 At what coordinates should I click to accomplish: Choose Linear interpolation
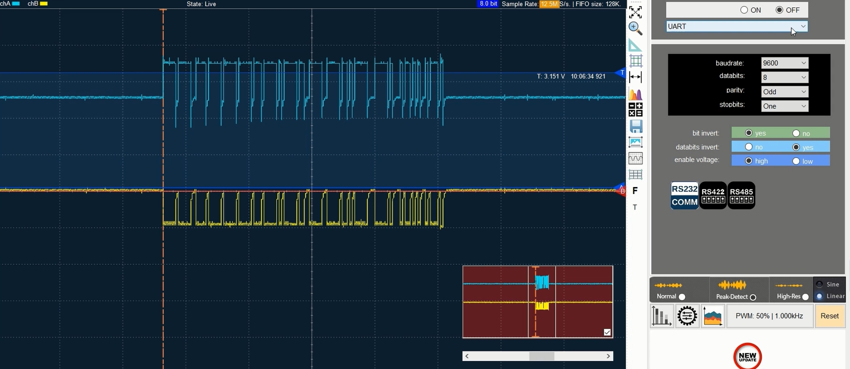[819, 296]
